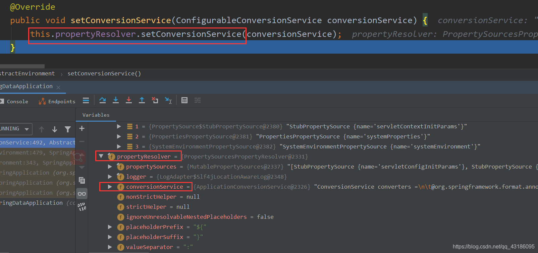The width and height of the screenshot is (538, 253).
Task: Step out of the current method
Action: click(x=142, y=100)
